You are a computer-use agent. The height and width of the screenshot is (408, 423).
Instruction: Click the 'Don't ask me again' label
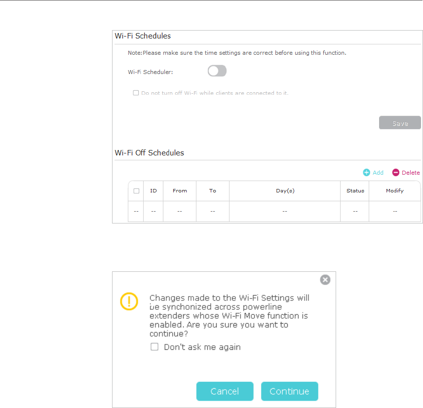[x=202, y=347]
